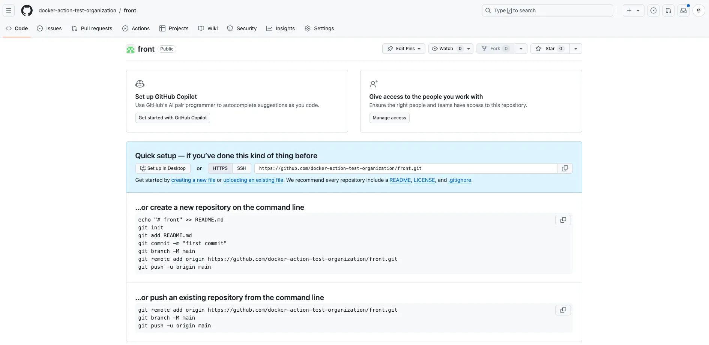Open the issues header icon
The width and height of the screenshot is (709, 345).
653,10
